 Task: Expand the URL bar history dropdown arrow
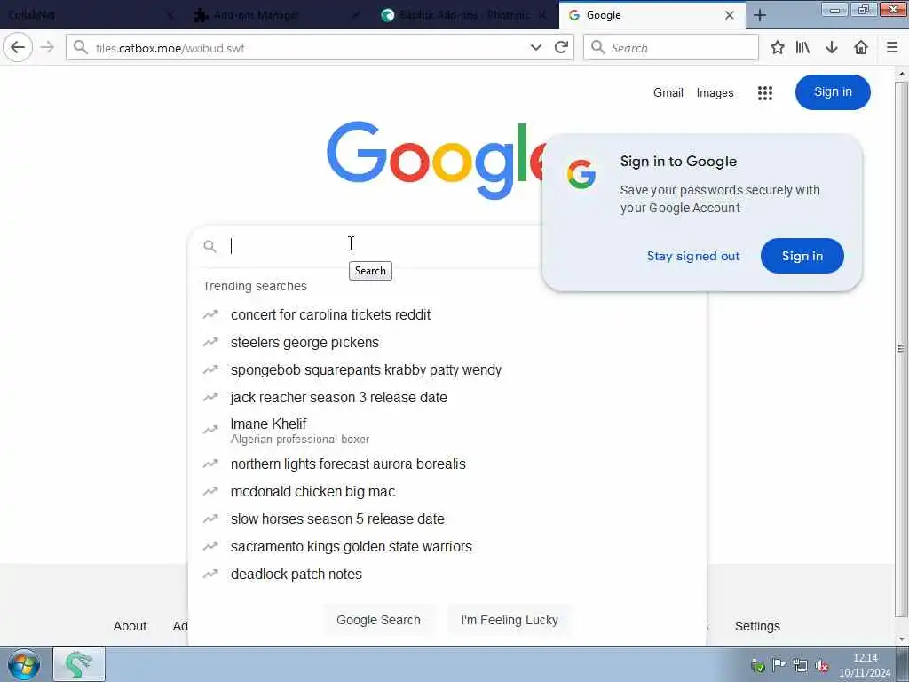pos(535,48)
